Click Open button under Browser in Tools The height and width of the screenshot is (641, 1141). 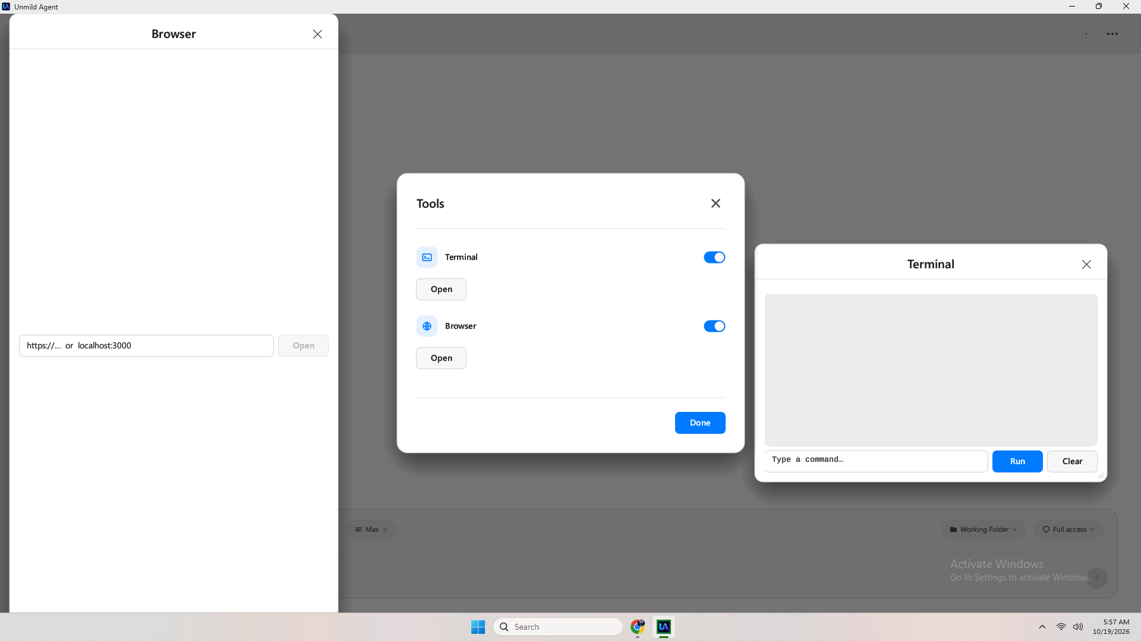pyautogui.click(x=441, y=358)
